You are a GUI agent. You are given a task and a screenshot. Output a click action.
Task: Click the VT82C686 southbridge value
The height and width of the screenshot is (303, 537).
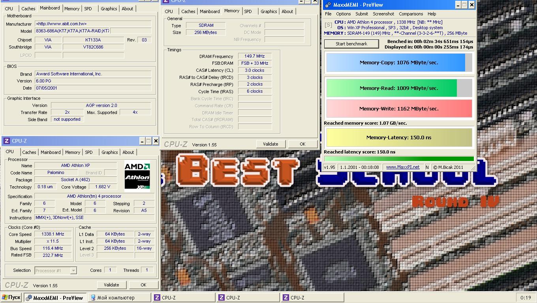tap(93, 47)
